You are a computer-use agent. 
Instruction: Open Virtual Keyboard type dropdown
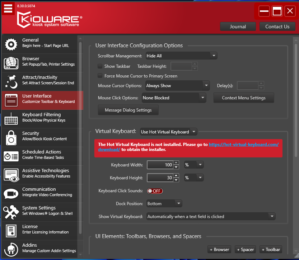(x=168, y=132)
